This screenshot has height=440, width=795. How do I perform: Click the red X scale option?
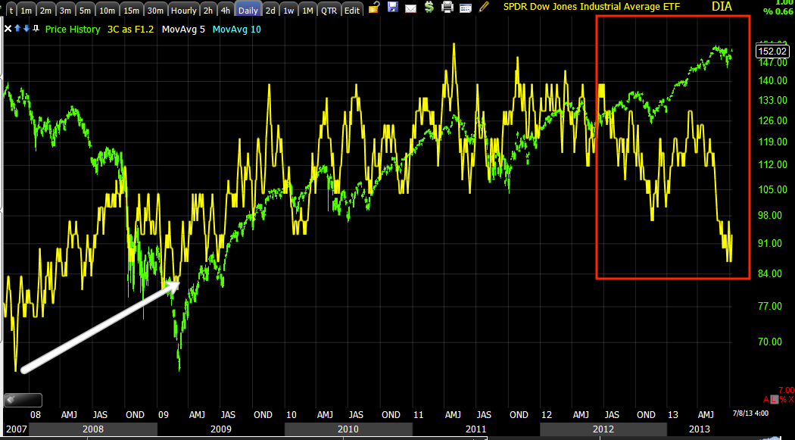tap(791, 399)
